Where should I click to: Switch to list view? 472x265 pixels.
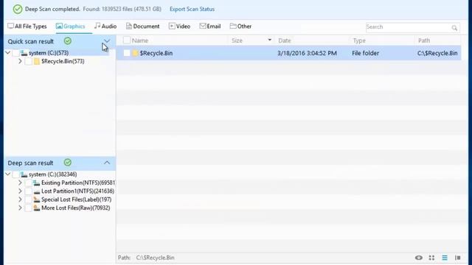[445, 258]
